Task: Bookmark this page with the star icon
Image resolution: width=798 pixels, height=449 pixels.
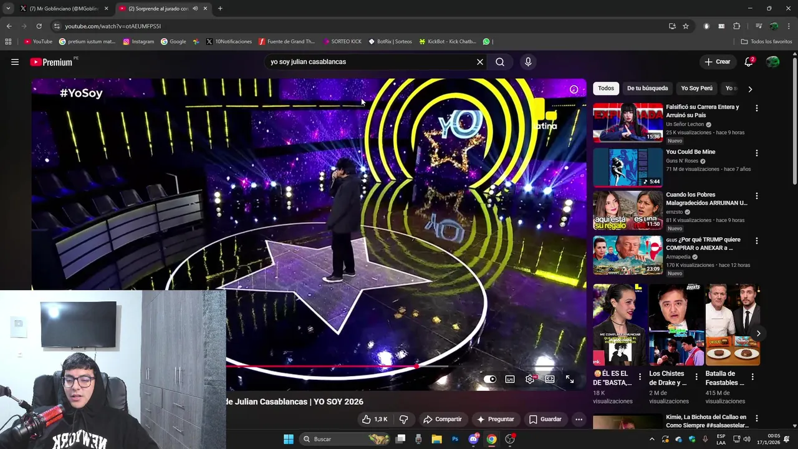Action: point(686,26)
